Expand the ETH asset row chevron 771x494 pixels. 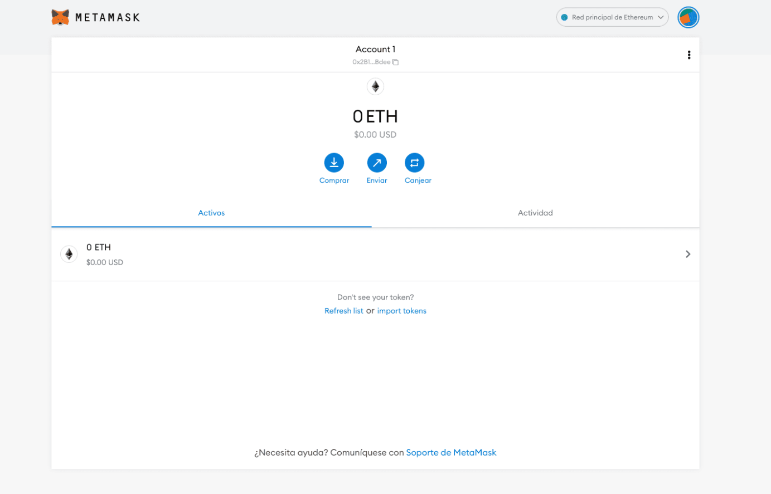click(688, 254)
